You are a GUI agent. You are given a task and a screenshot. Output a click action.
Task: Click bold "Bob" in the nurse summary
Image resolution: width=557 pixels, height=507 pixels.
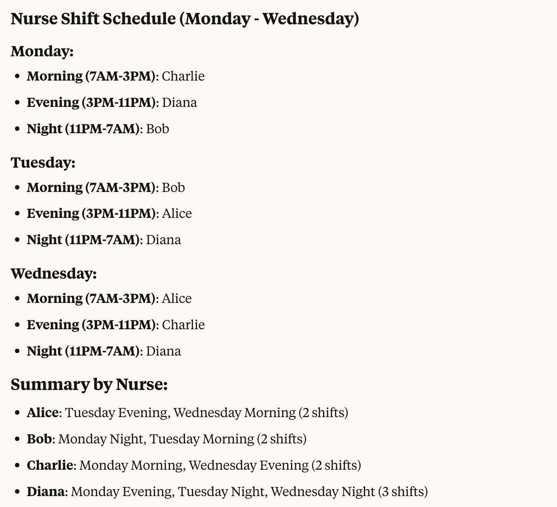click(39, 439)
